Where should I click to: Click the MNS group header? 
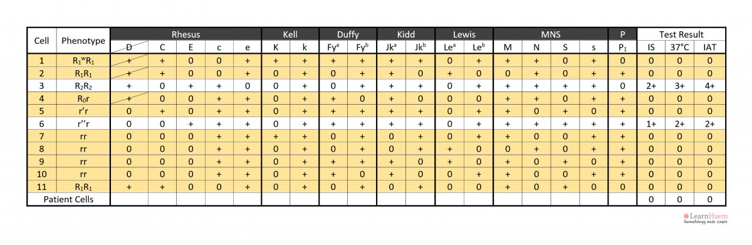[x=551, y=34]
